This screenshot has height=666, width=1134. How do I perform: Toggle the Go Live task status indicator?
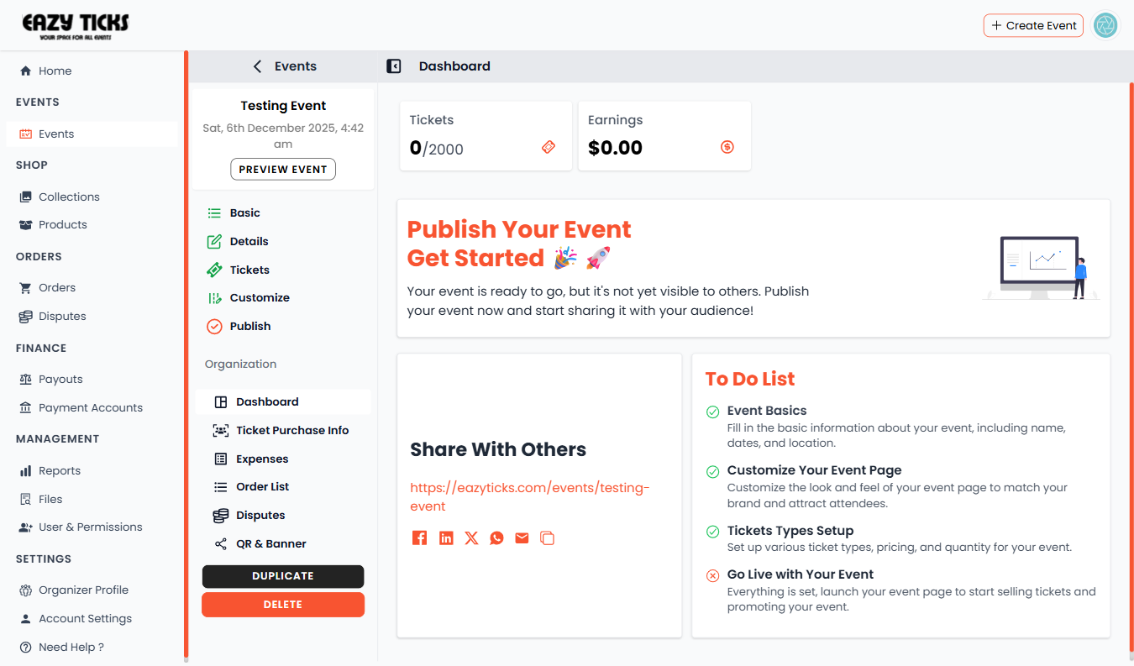coord(712,575)
